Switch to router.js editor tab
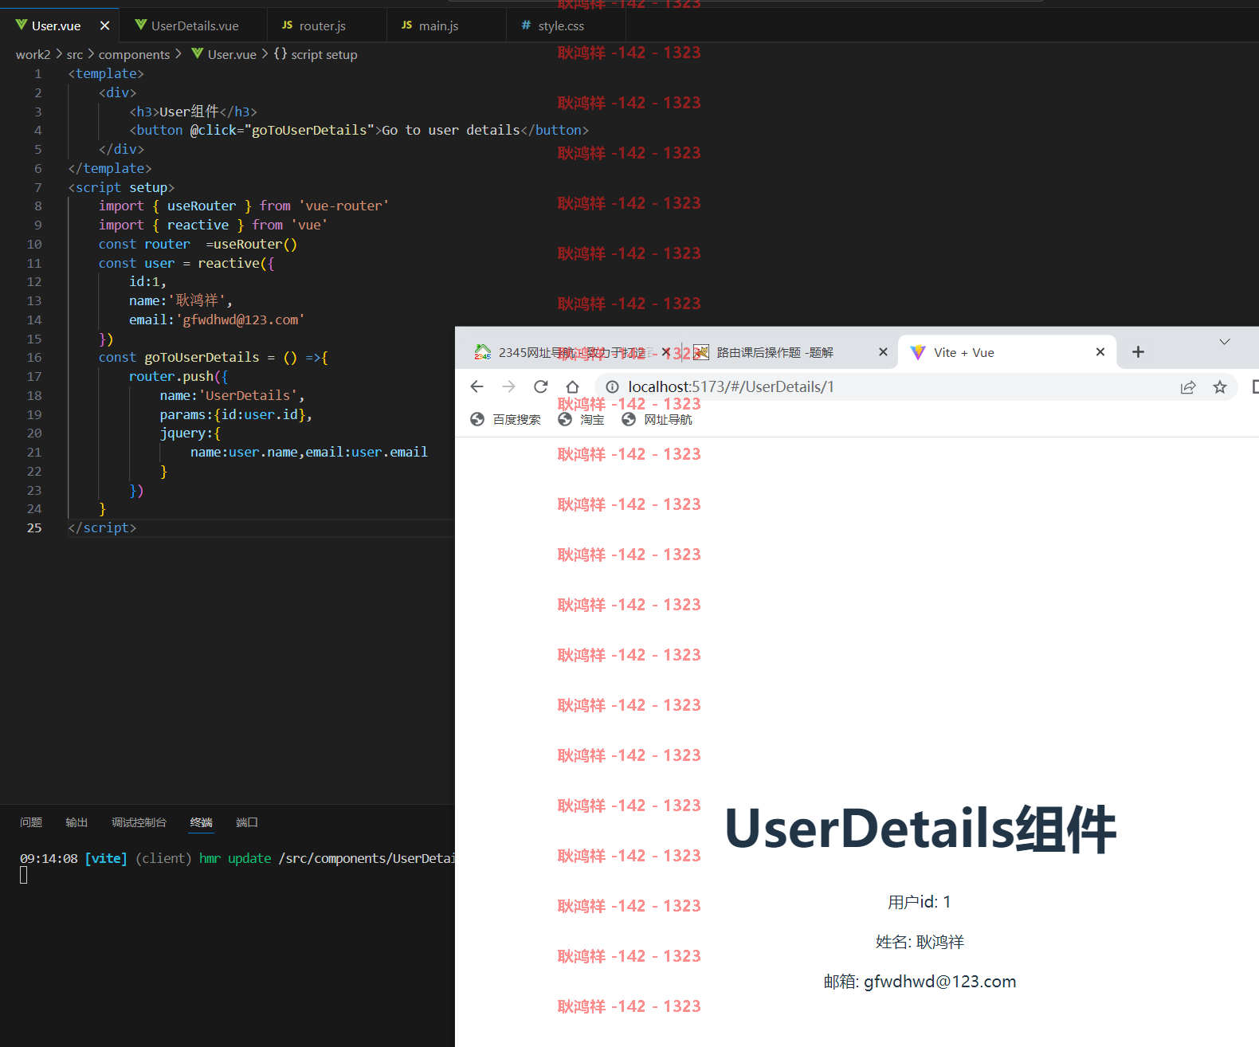The height and width of the screenshot is (1047, 1259). pyautogui.click(x=314, y=25)
